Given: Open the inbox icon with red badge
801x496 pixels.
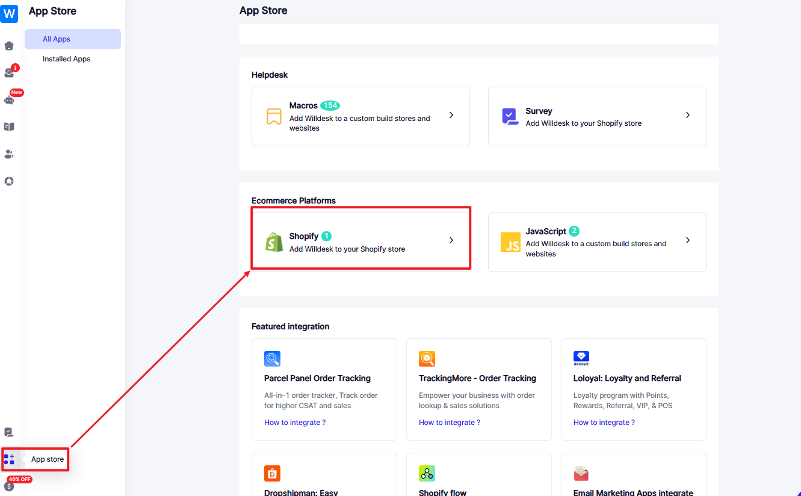Looking at the screenshot, I should [x=9, y=73].
